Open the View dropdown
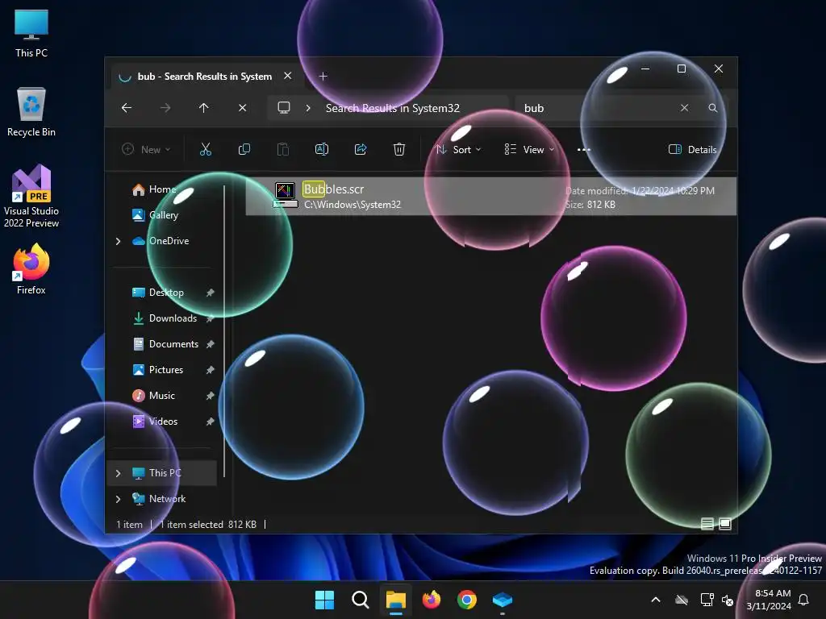Viewport: 826px width, 619px height. pos(529,149)
